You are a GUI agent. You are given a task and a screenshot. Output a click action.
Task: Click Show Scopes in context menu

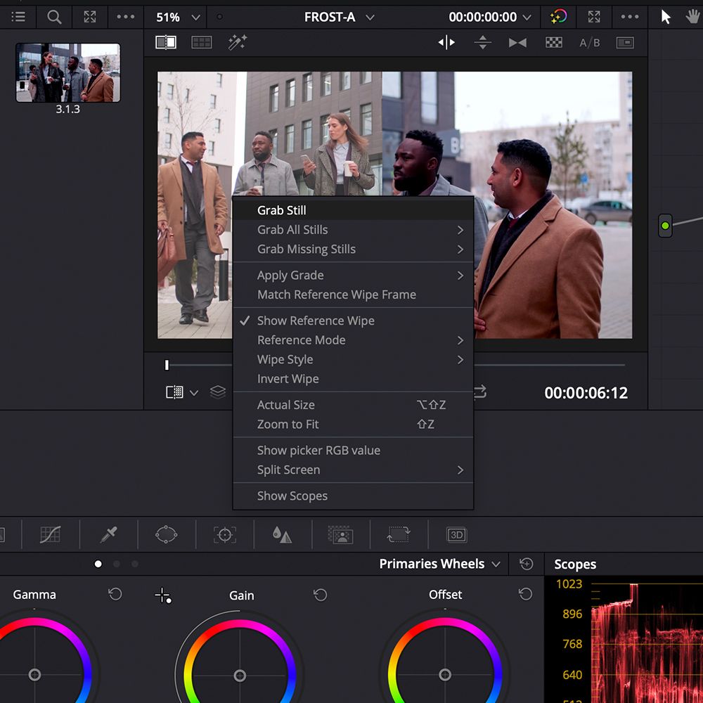click(292, 496)
